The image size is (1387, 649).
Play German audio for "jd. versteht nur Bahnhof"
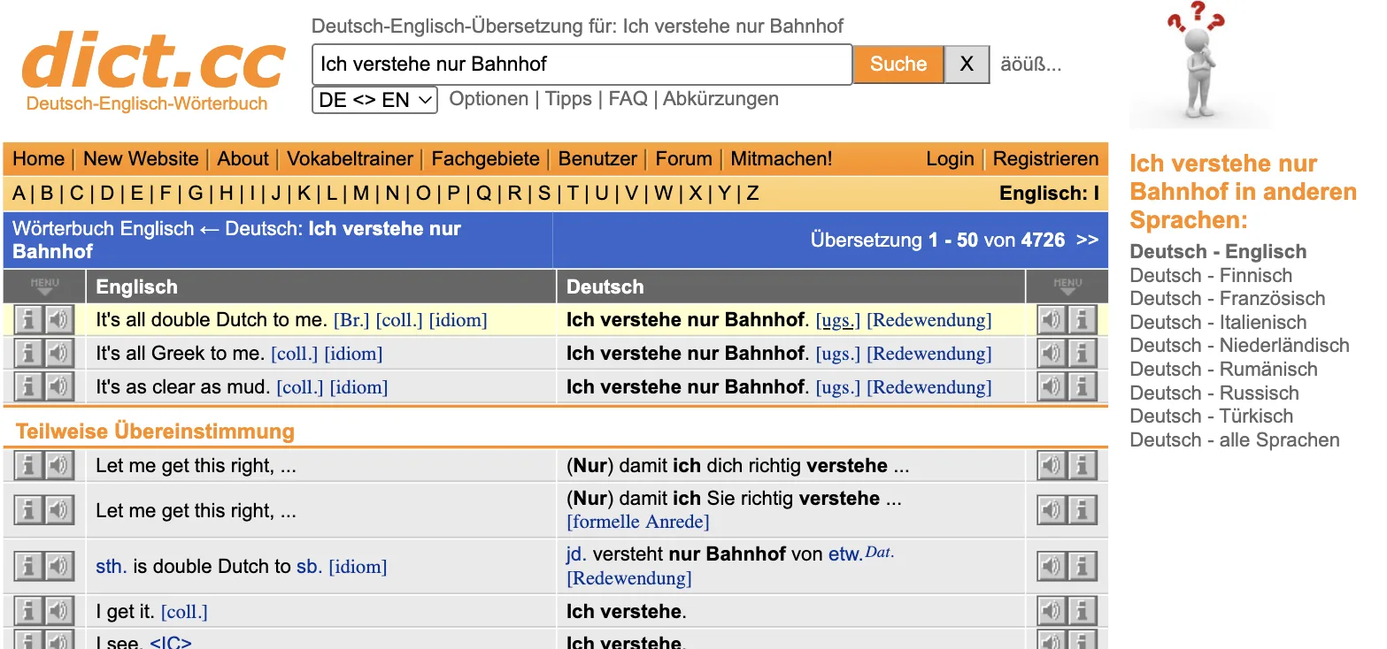1052,566
